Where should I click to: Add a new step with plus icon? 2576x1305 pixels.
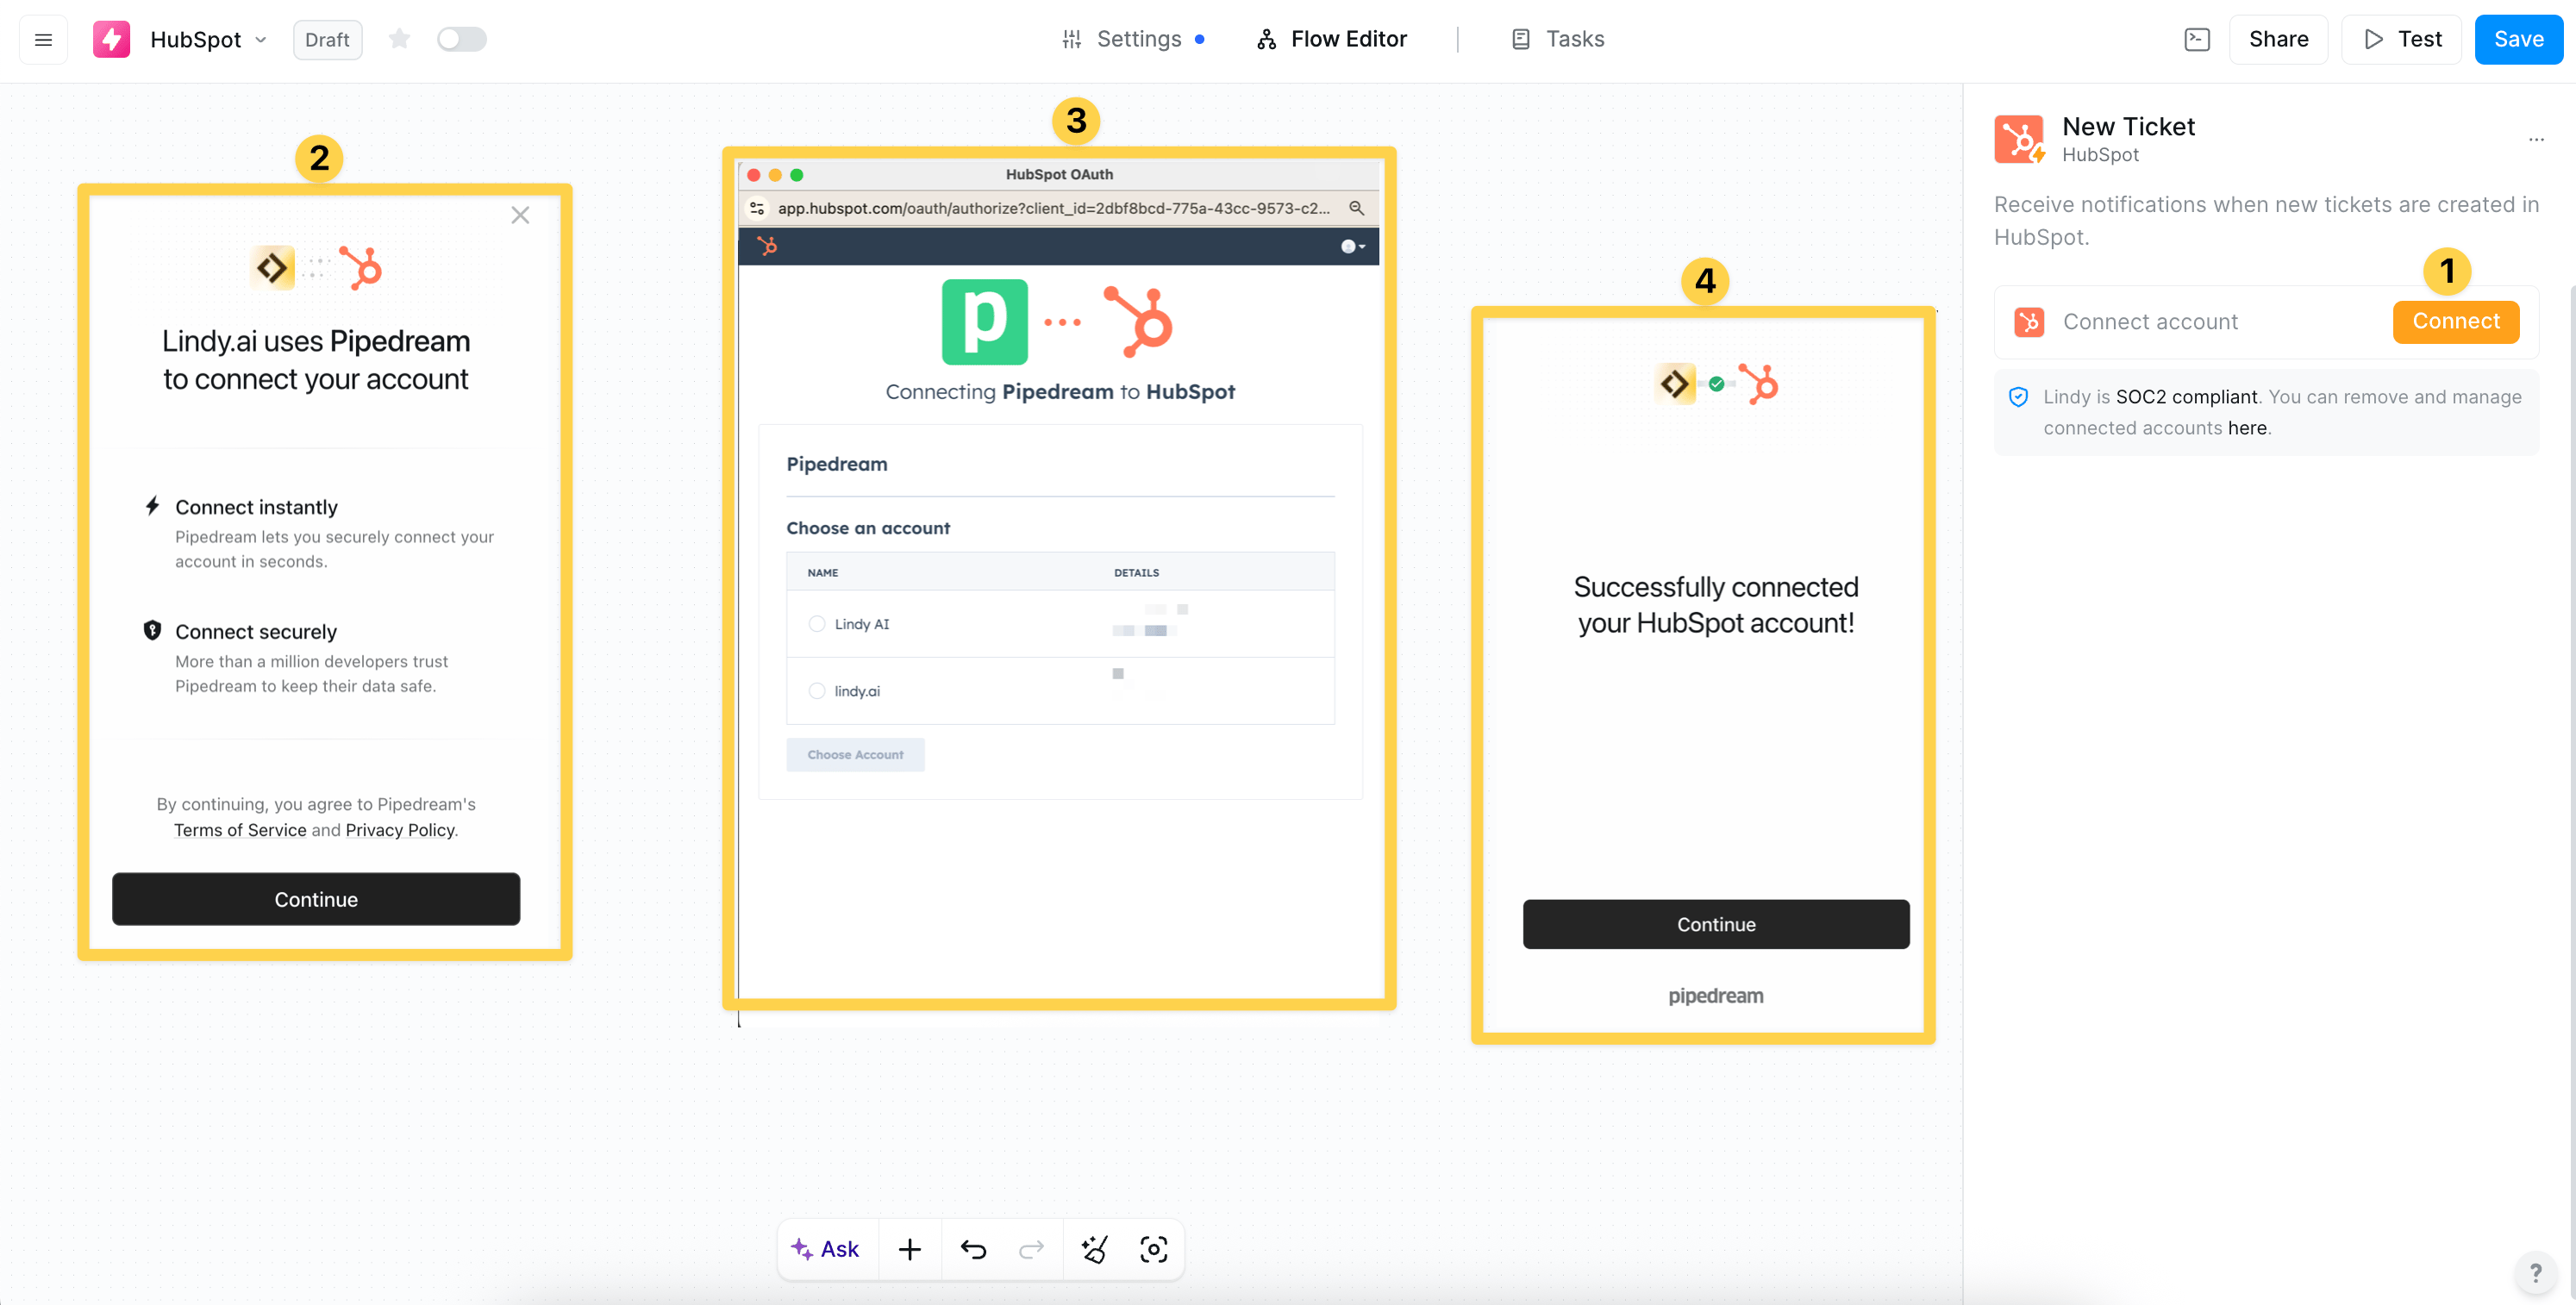pyautogui.click(x=909, y=1249)
